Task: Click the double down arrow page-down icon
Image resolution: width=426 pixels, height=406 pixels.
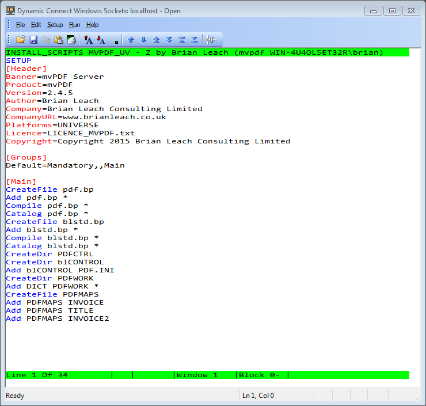Action: [x=169, y=40]
